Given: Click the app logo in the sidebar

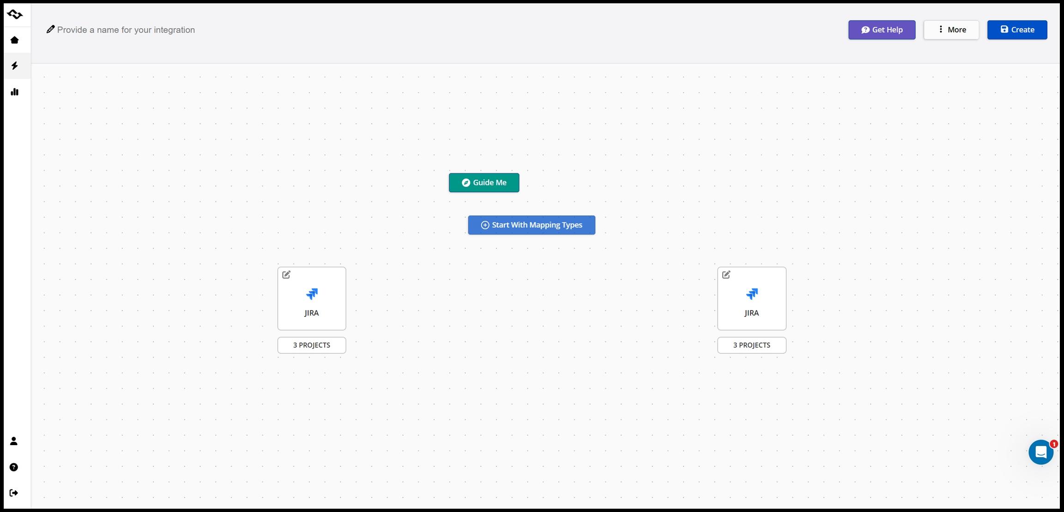Looking at the screenshot, I should 15,15.
